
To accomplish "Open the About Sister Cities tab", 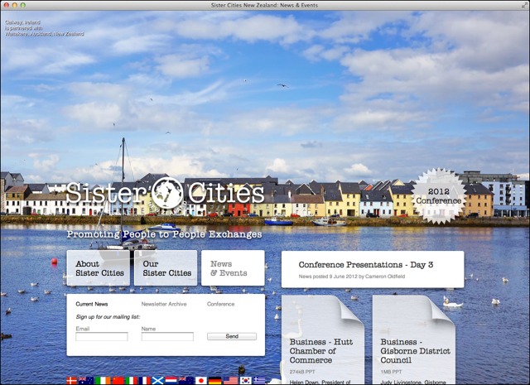I will (99, 268).
